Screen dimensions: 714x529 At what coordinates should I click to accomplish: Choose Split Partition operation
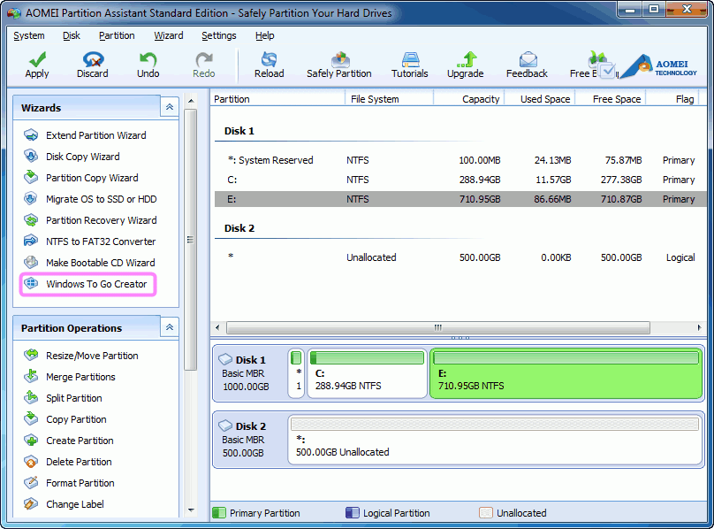point(63,398)
